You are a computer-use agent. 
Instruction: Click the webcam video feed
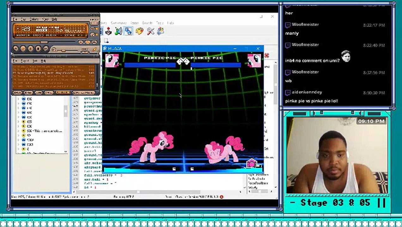337,155
